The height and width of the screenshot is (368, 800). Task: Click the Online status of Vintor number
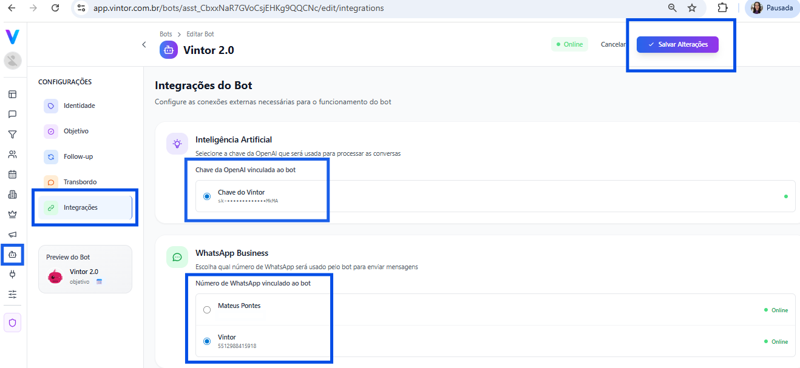[776, 341]
